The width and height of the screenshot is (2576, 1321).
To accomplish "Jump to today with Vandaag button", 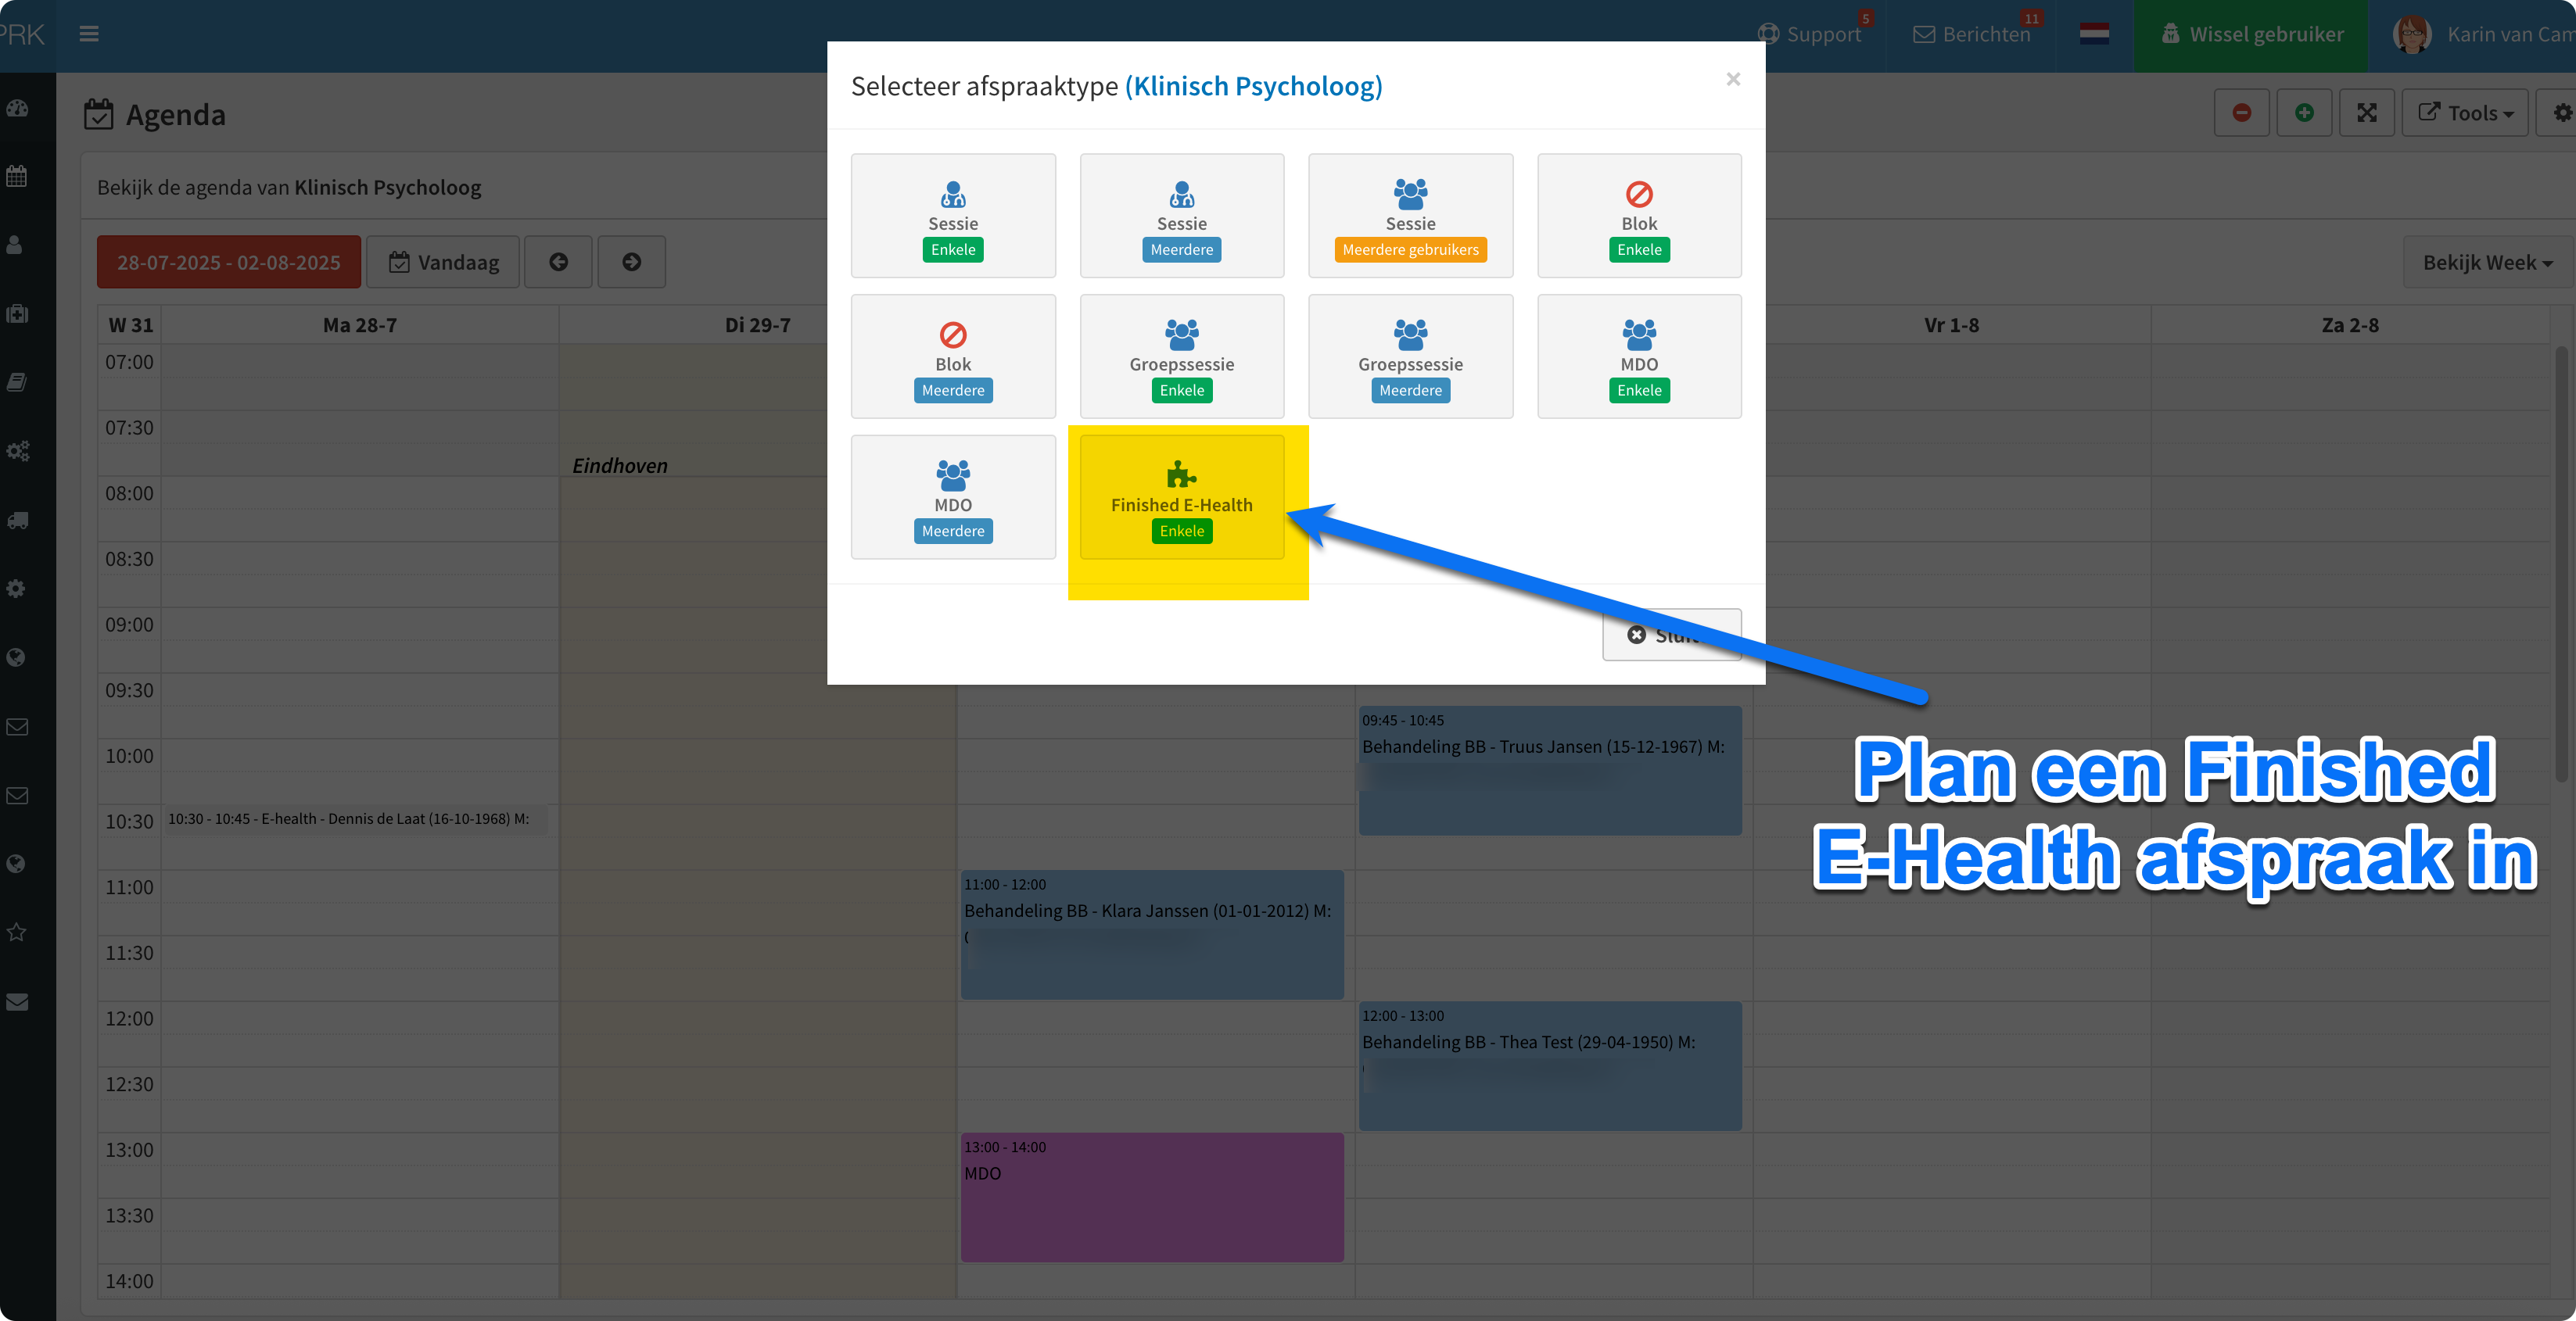I will 443,262.
